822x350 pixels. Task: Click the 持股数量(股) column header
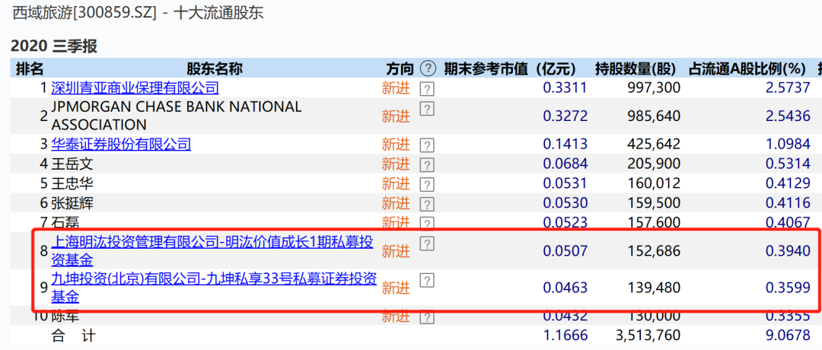point(636,68)
